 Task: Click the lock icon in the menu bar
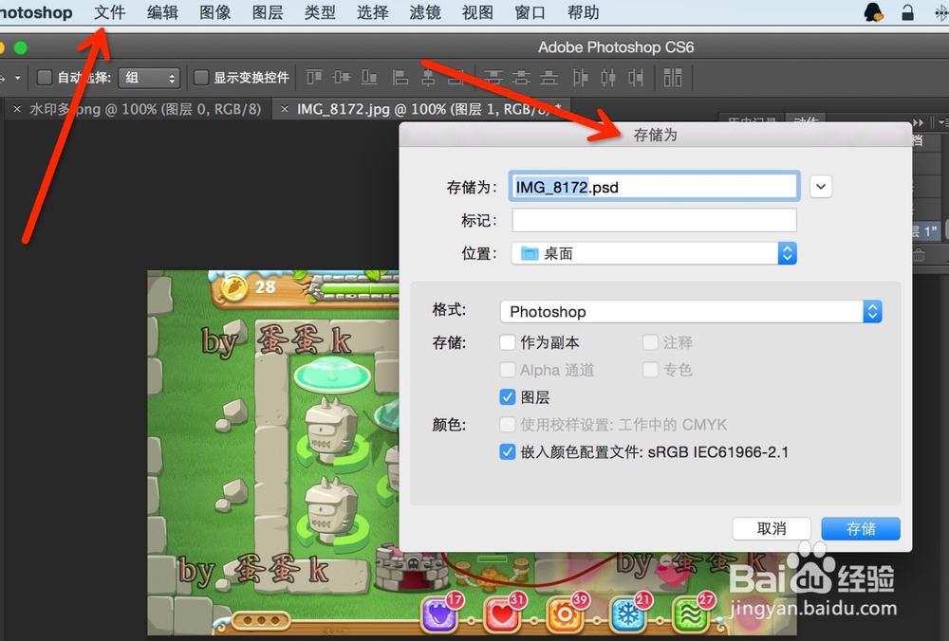tap(907, 12)
